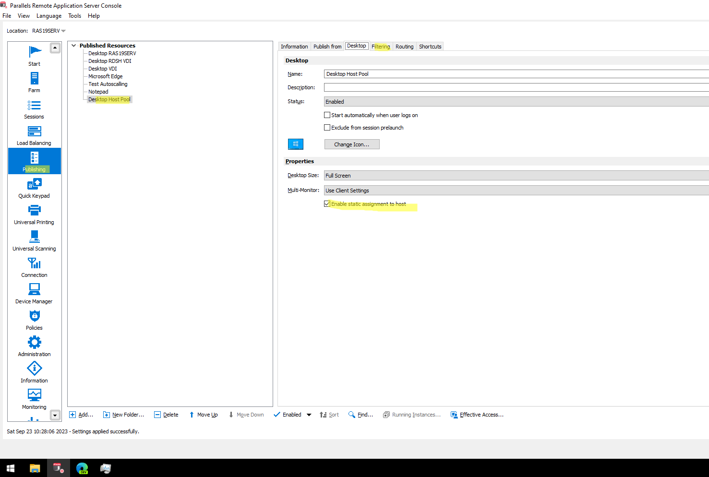Uncheck Enable static assignment to host
709x477 pixels.
coord(327,204)
